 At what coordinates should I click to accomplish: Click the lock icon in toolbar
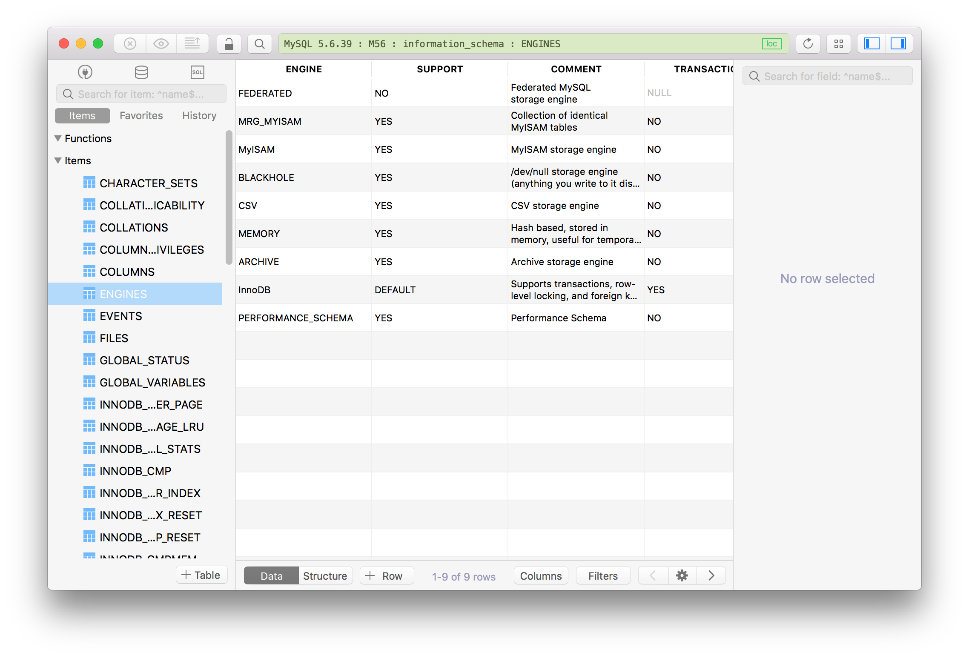coord(229,44)
